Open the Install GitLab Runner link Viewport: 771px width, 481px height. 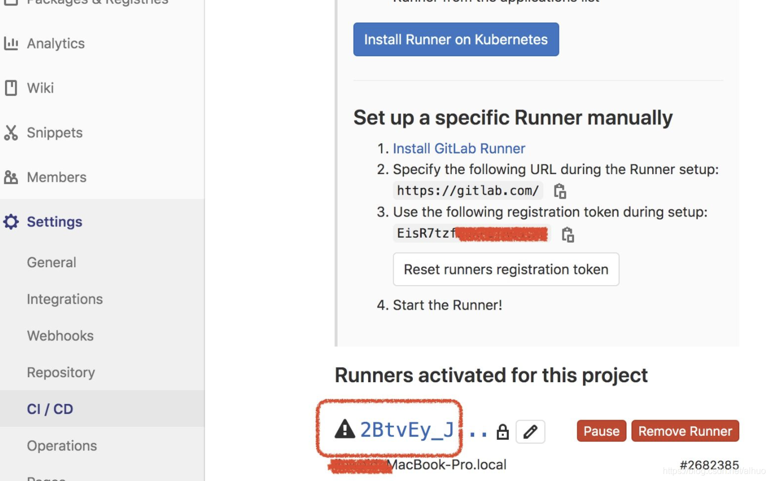pos(459,148)
